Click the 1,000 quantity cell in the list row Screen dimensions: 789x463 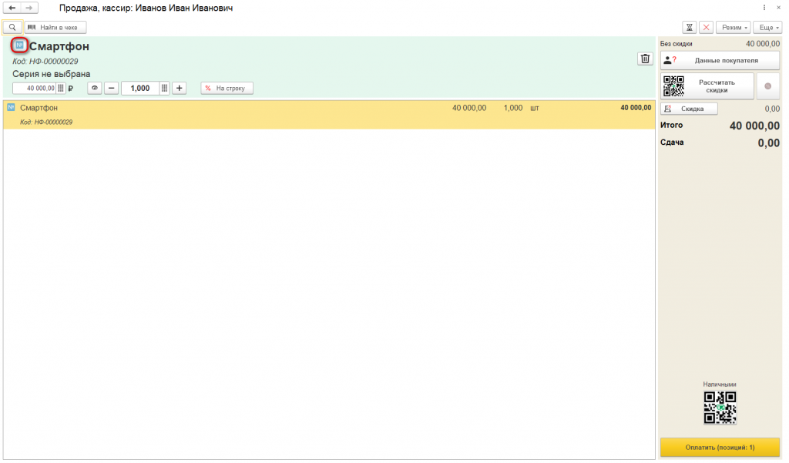coord(513,108)
